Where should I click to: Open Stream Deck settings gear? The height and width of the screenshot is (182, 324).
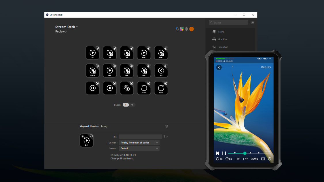click(186, 29)
